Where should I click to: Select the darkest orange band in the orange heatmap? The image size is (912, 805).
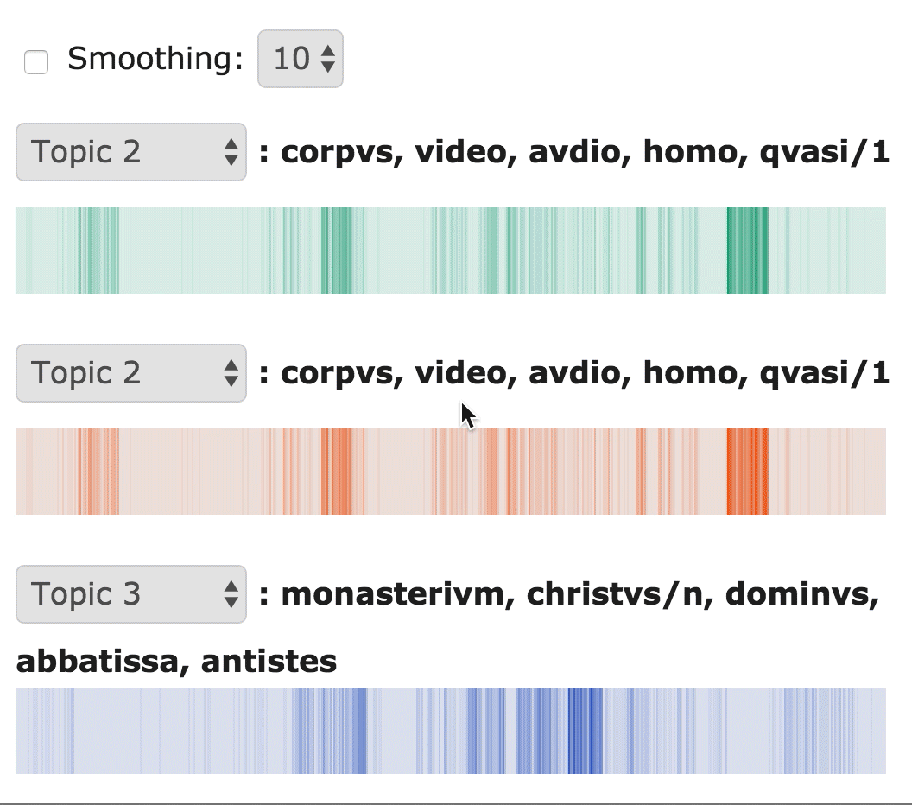pyautogui.click(x=748, y=472)
